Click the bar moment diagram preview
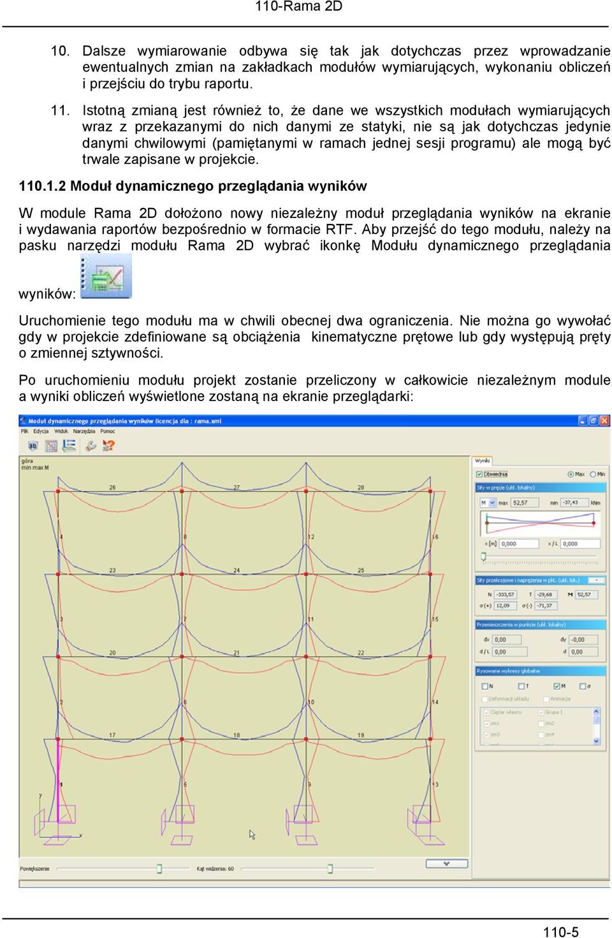This screenshot has height=938, width=612. (540, 523)
